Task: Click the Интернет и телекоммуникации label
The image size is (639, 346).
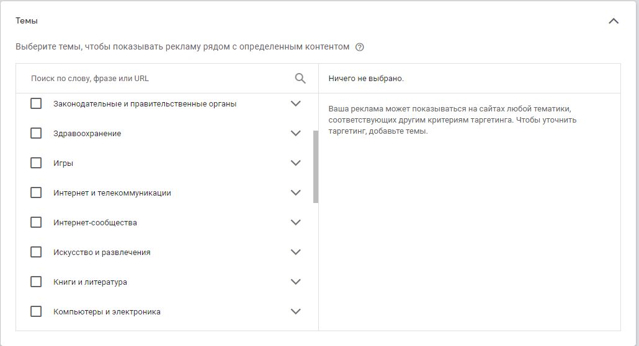Action: pos(112,193)
